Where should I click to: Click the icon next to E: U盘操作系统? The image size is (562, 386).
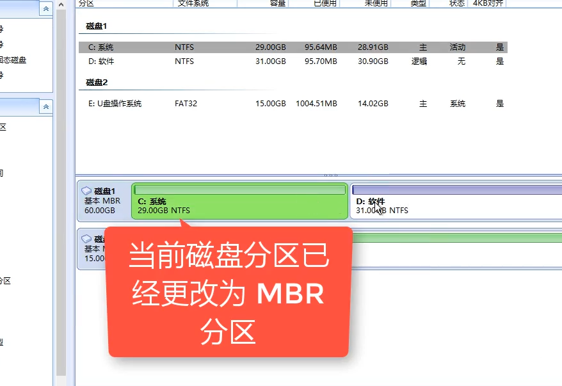coord(86,102)
